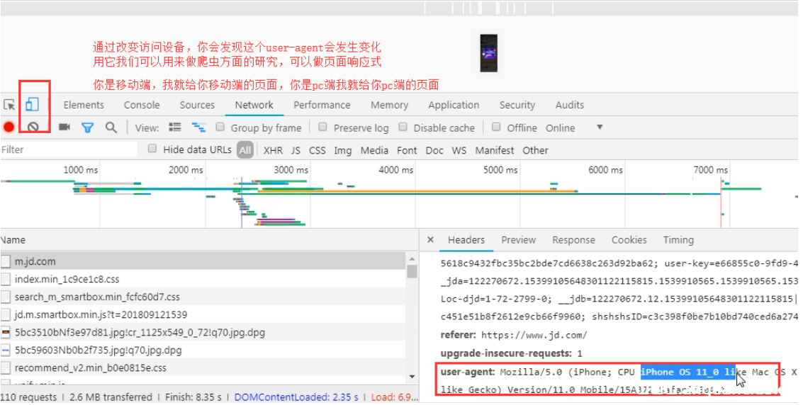Enable the Group by frame checkbox

(220, 127)
